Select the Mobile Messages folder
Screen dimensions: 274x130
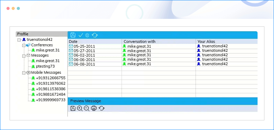[46, 72]
